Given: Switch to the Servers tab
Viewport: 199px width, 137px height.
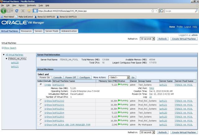Looking at the screenshot, I should (x=39, y=31).
